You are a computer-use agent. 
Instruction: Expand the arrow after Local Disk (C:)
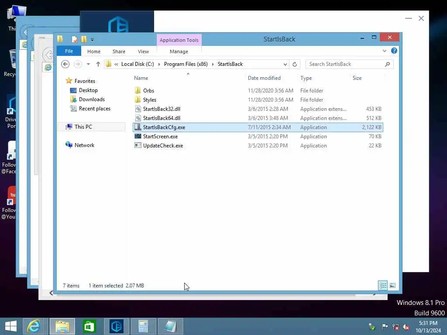(159, 65)
